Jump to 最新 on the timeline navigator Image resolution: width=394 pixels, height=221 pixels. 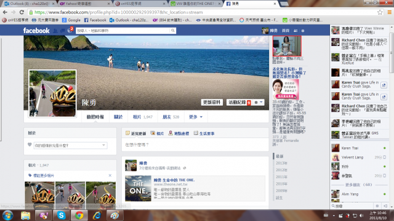(279, 156)
